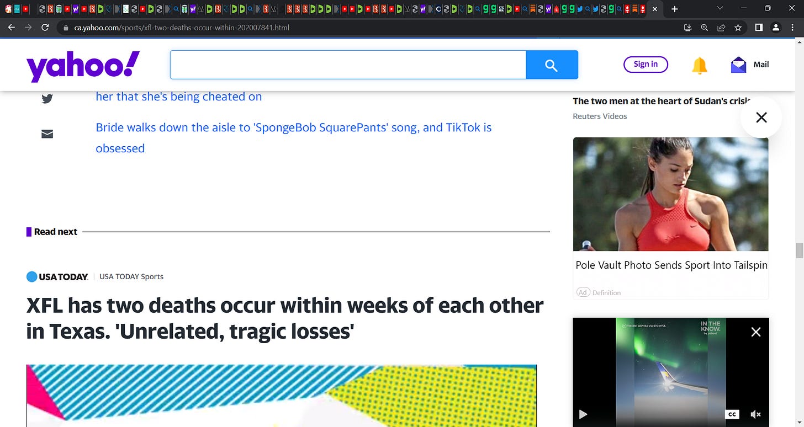Click the address bar URL
This screenshot has height=427, width=804.
(x=182, y=28)
